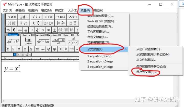This screenshot has height=107, width=184.
Task: Open the 文件(F) menu
Action: pos(7,10)
